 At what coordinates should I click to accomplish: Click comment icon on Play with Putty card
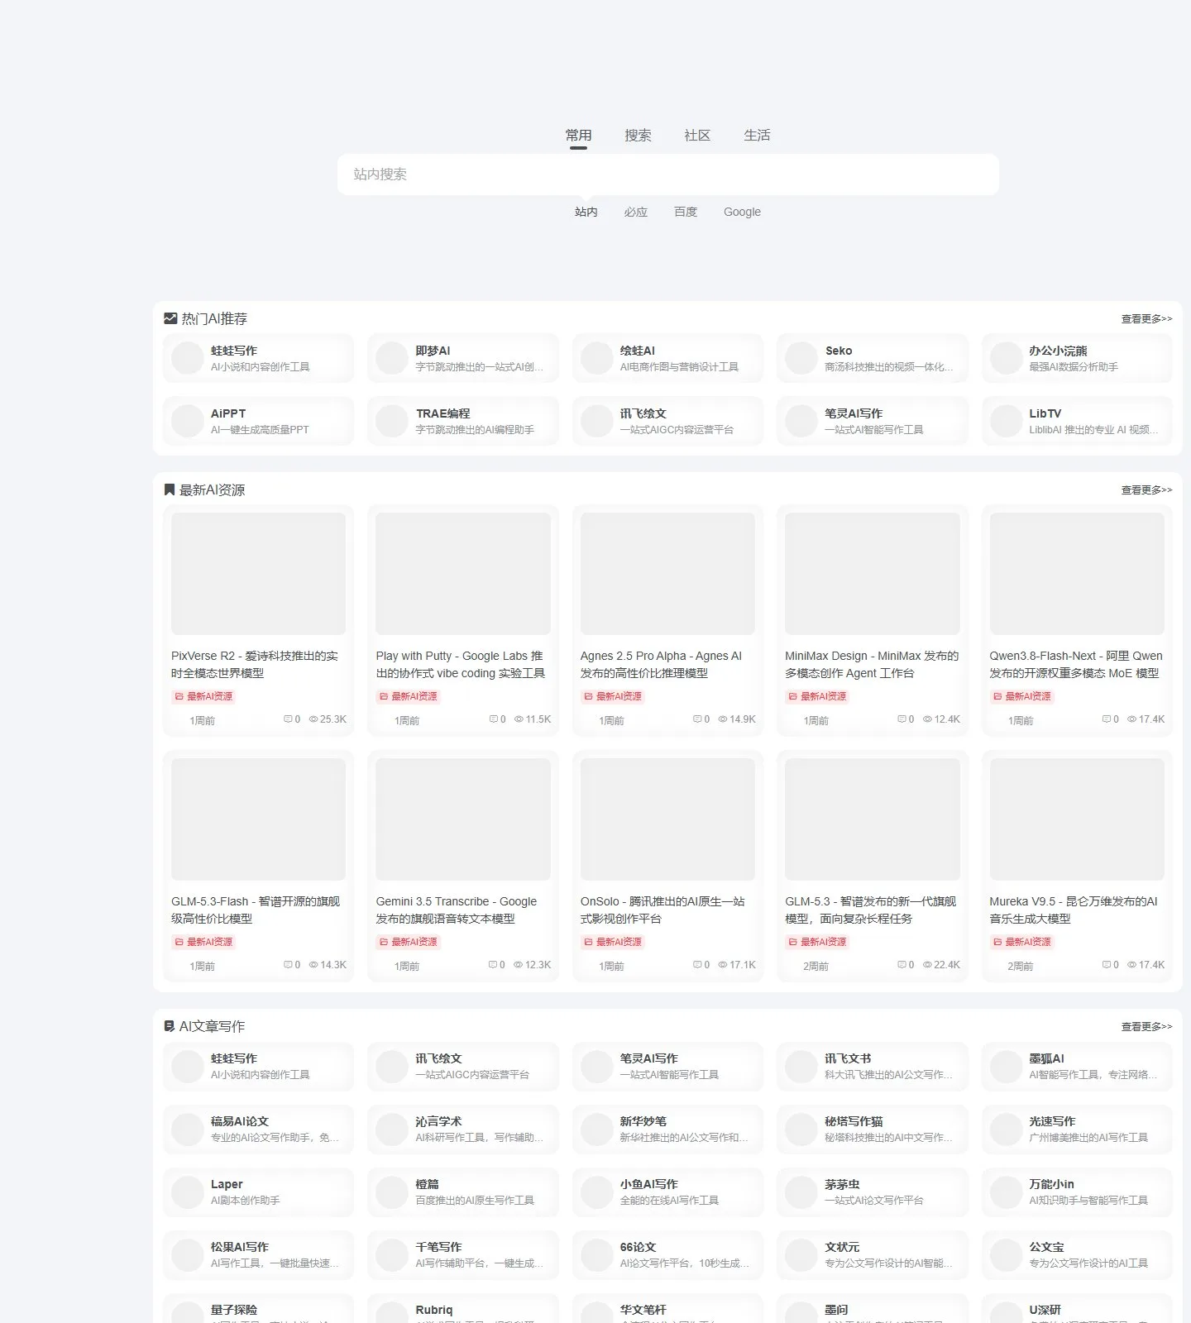[x=493, y=719]
